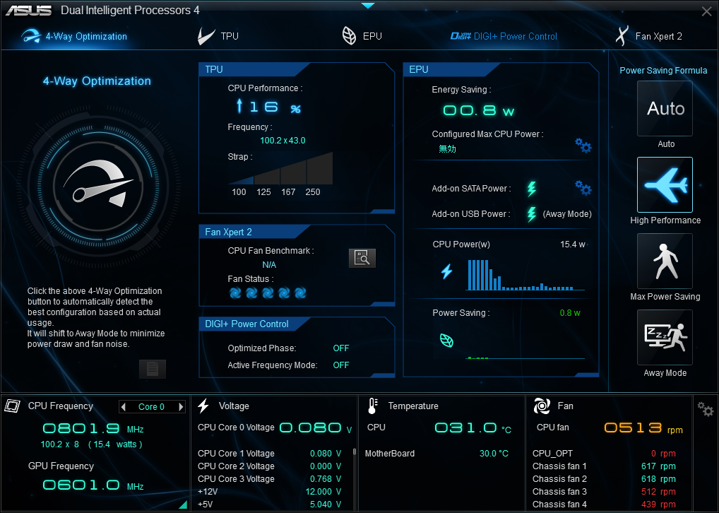Select the Away Mode icon
This screenshot has height=513, width=719.
click(x=665, y=337)
